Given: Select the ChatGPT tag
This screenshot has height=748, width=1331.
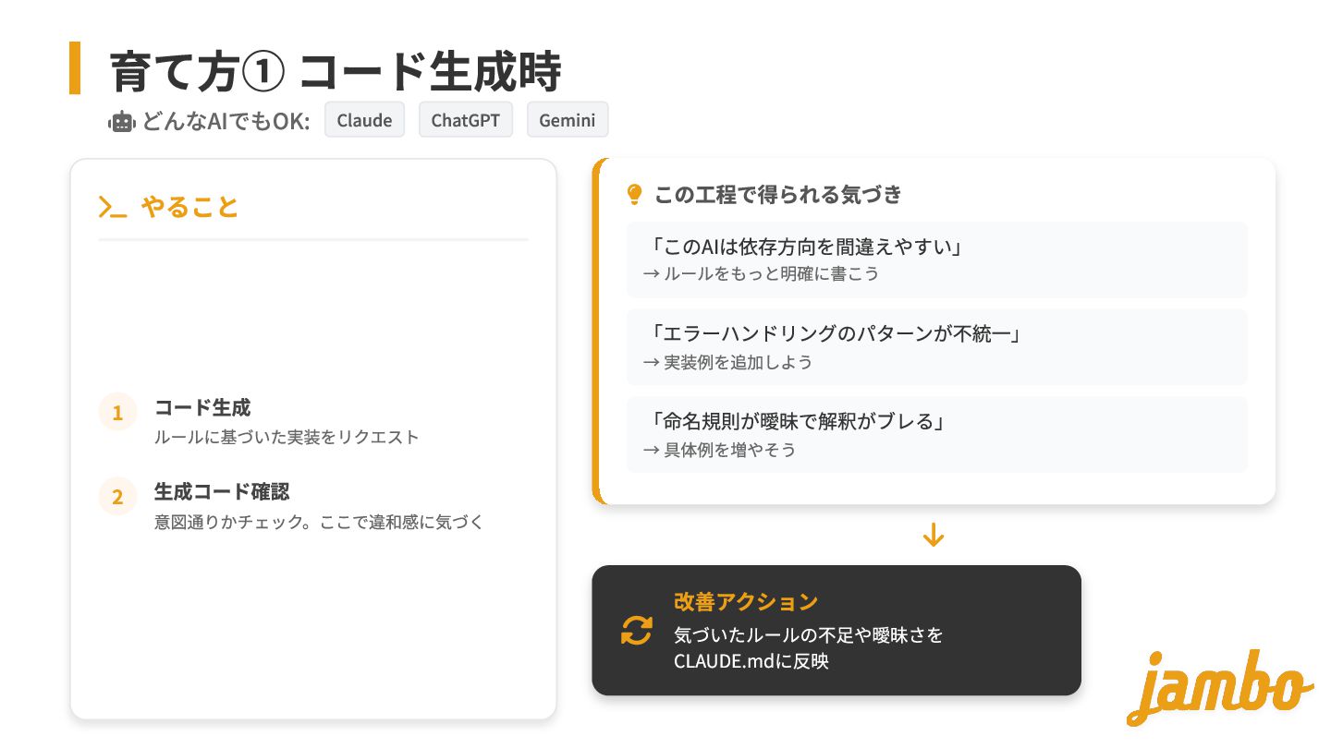Looking at the screenshot, I should [x=465, y=120].
